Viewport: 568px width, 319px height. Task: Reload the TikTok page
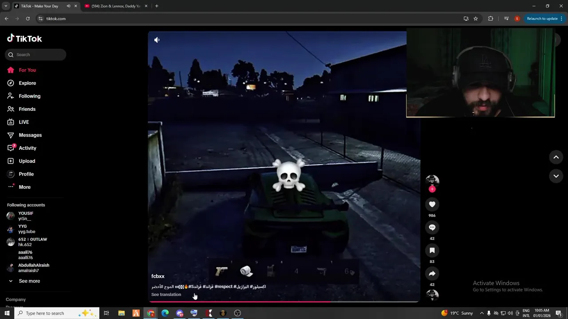(28, 19)
